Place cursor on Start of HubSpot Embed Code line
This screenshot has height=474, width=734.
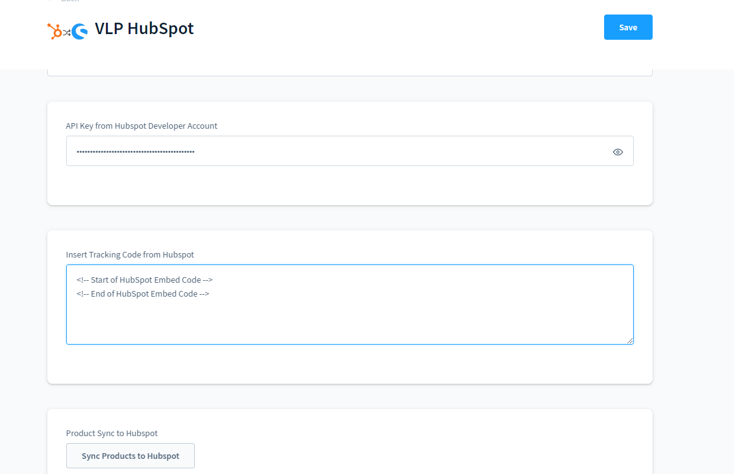(148, 280)
